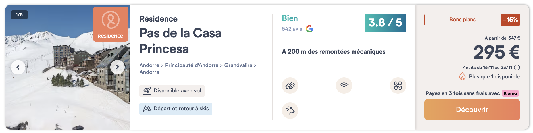Click the -15% discount badge
This screenshot has height=133, width=533.
(x=510, y=20)
